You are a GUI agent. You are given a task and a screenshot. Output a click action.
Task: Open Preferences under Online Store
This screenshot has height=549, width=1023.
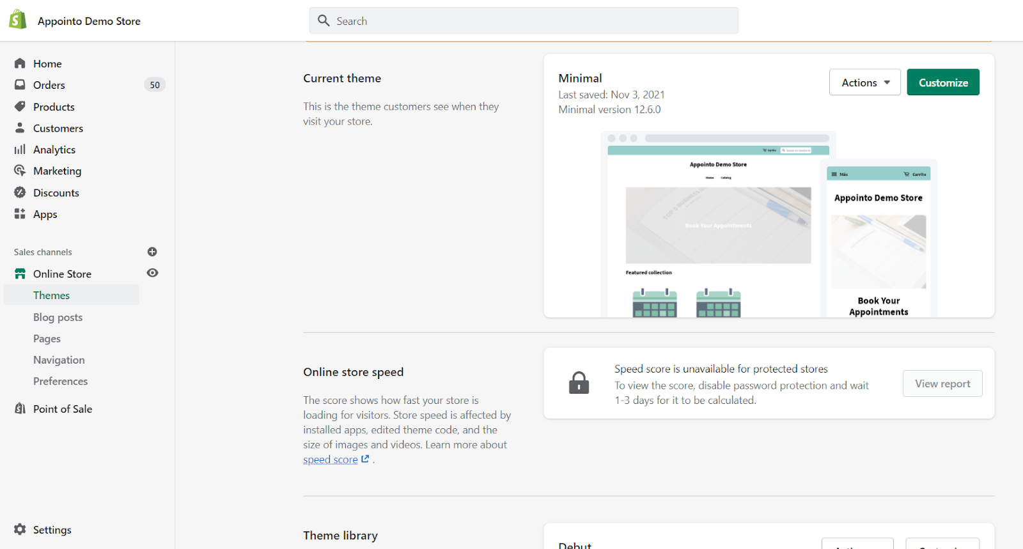coord(60,381)
